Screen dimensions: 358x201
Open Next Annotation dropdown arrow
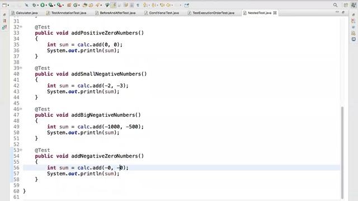[149, 5]
